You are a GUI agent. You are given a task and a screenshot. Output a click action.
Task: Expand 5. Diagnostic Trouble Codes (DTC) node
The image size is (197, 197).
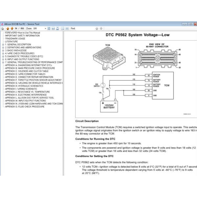coord(3,56)
